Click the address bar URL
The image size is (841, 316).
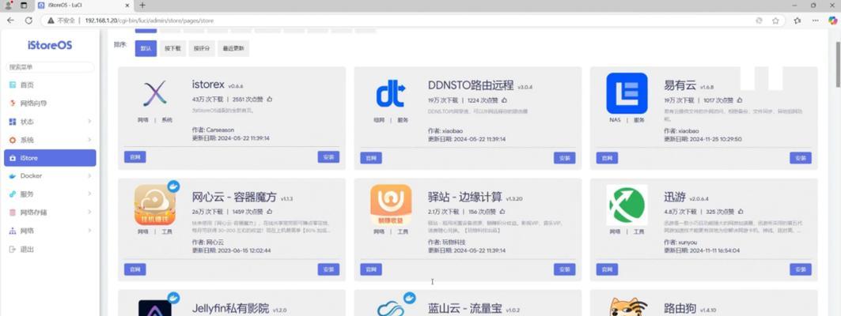(149, 21)
